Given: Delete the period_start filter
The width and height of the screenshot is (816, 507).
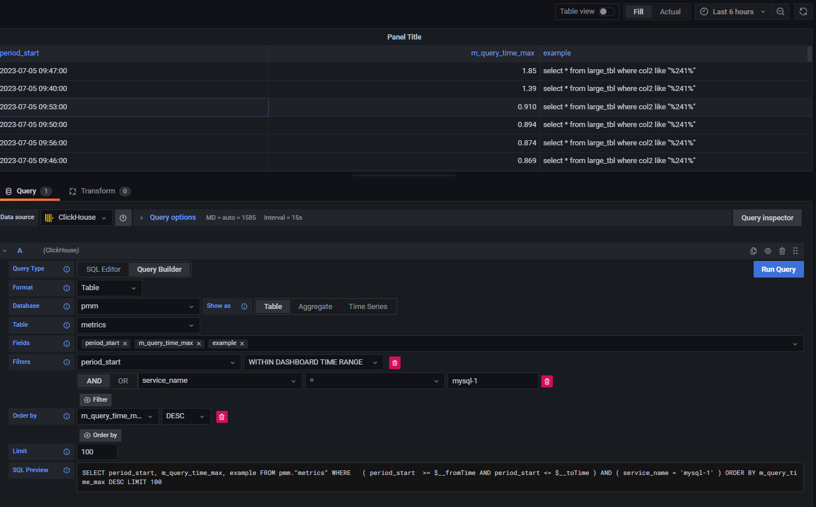Looking at the screenshot, I should [395, 363].
